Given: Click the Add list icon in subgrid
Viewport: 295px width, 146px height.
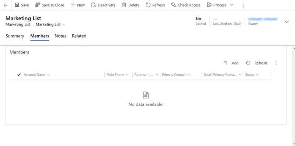Looking at the screenshot, I should [225, 63].
